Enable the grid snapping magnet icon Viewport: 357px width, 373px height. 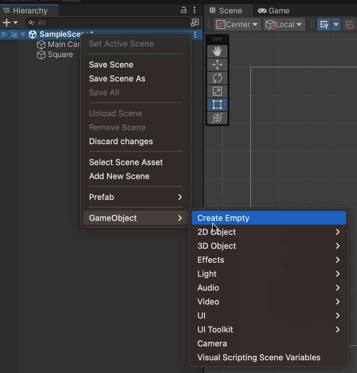click(349, 24)
